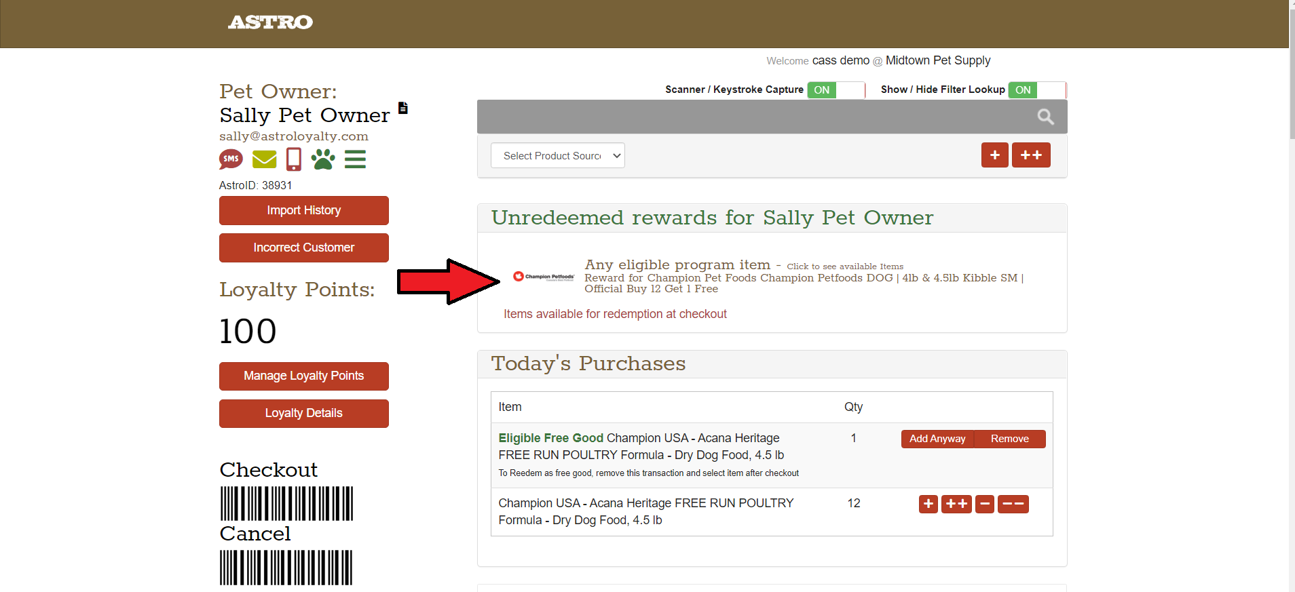The width and height of the screenshot is (1295, 592).
Task: Click the green envelope email icon
Action: coord(264,159)
